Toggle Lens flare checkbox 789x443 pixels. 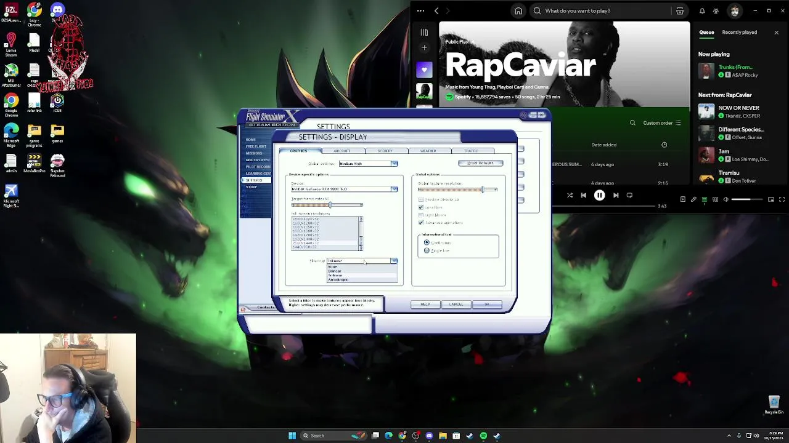pos(421,207)
